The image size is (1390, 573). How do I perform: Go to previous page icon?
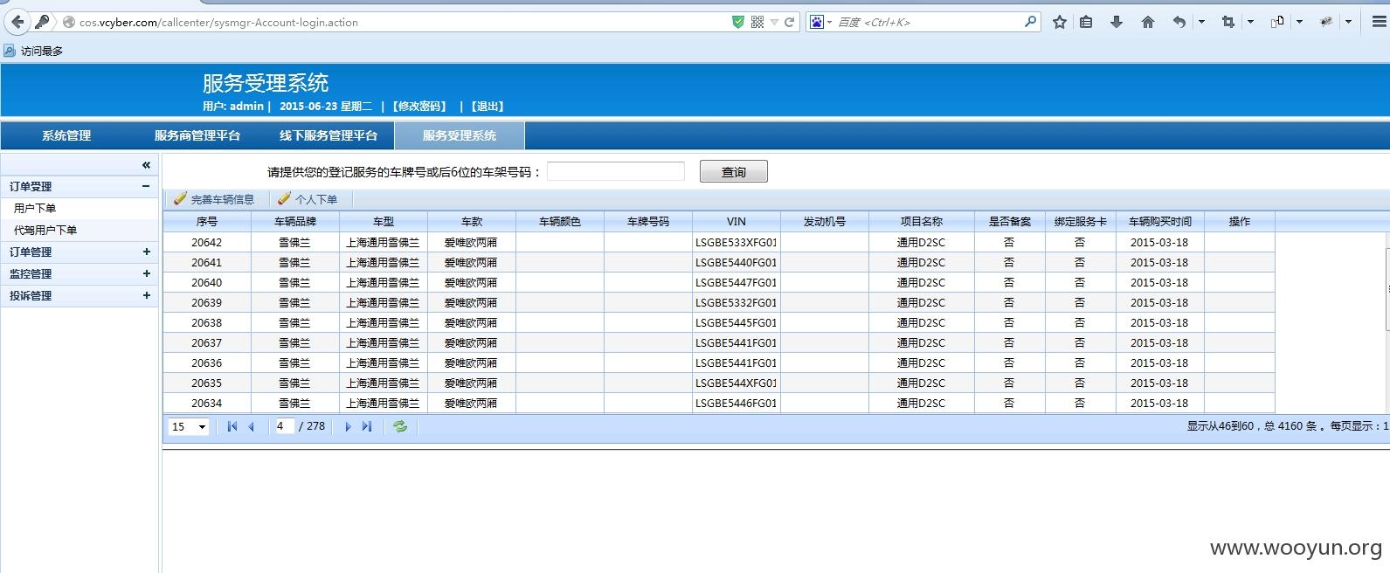click(x=252, y=427)
